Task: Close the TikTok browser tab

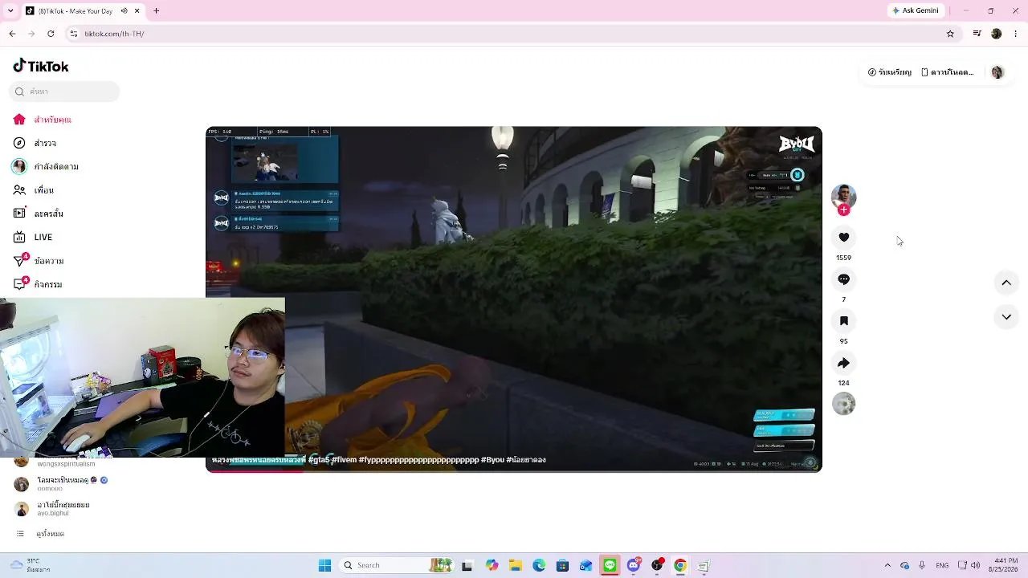Action: pos(137,11)
